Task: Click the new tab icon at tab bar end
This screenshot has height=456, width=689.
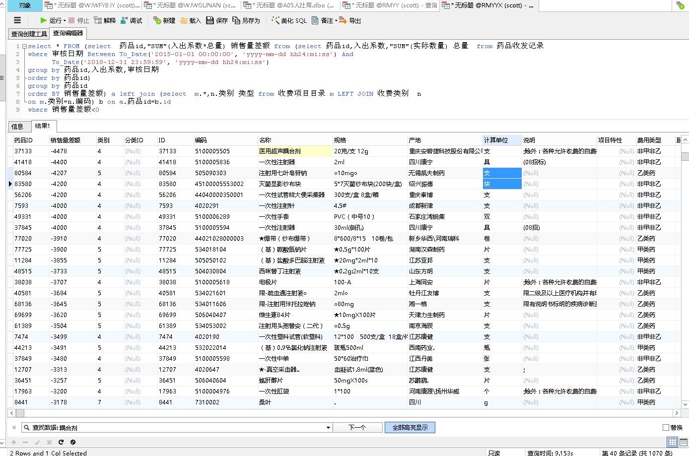Action: pyautogui.click(x=681, y=5)
